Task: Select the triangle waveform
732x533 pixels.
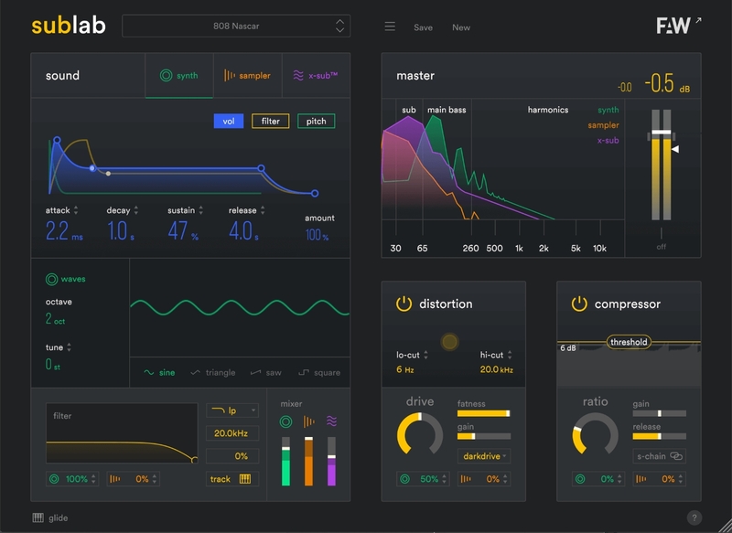Action: pos(213,373)
